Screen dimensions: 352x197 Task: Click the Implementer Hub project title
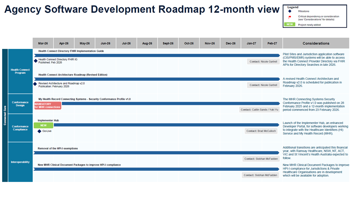point(48,120)
